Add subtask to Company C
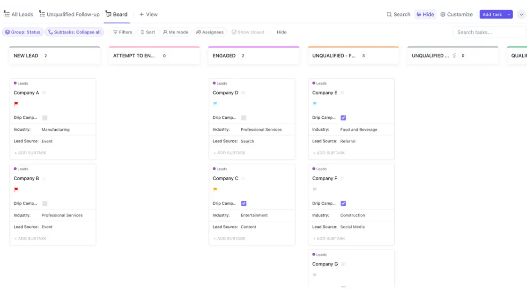Screen dimensions: 527x292 (x=229, y=239)
